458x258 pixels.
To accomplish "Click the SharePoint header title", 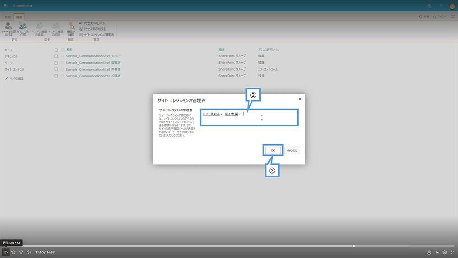I will point(22,6).
